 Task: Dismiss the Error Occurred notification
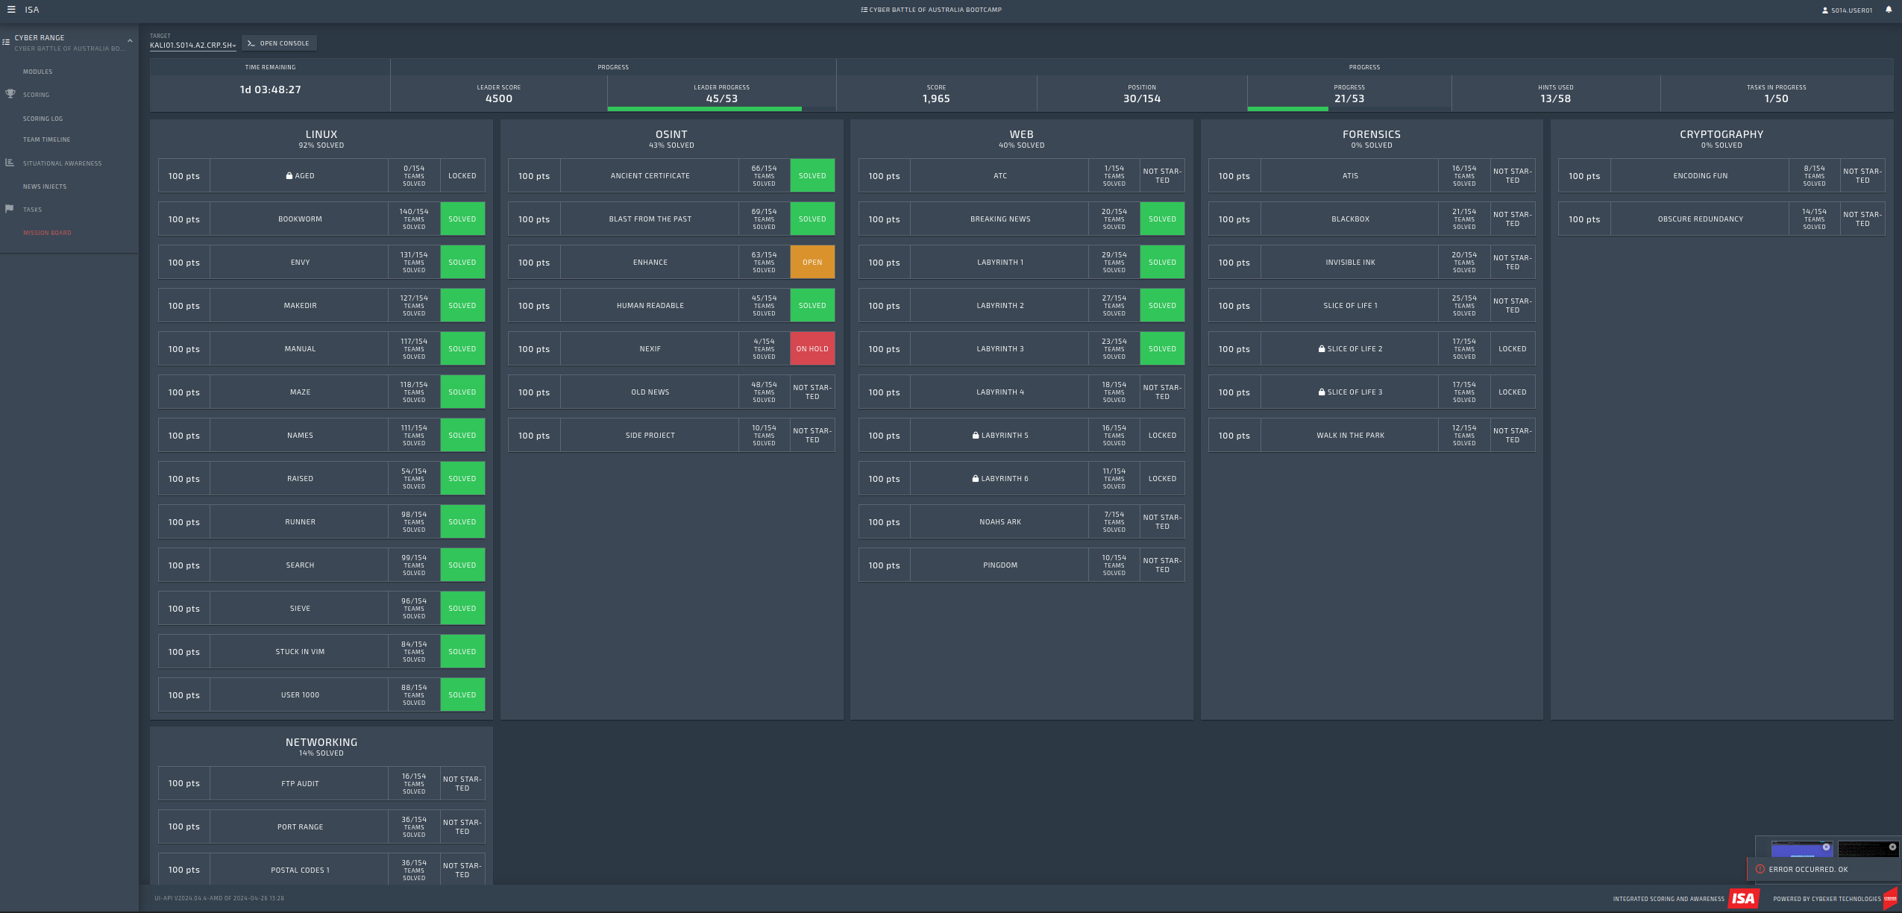click(x=1824, y=870)
